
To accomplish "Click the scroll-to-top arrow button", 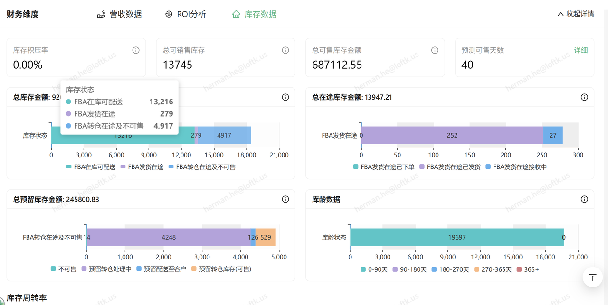I will pos(592,277).
